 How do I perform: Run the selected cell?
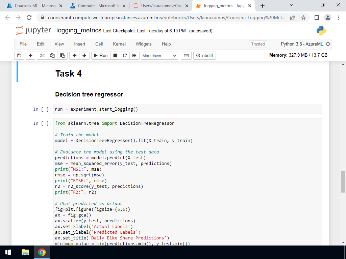point(101,56)
